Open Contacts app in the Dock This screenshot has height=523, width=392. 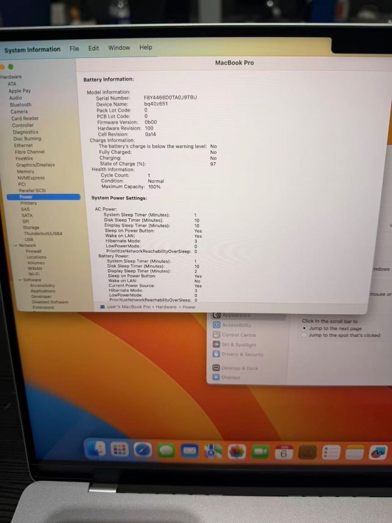(x=307, y=452)
